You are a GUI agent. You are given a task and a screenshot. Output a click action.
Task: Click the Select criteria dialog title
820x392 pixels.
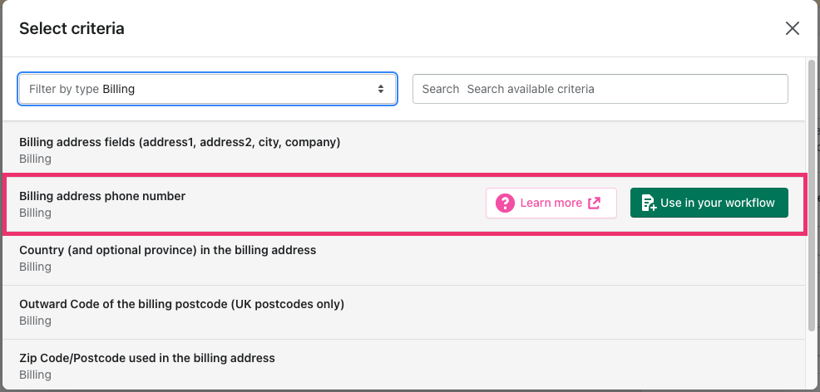click(72, 28)
